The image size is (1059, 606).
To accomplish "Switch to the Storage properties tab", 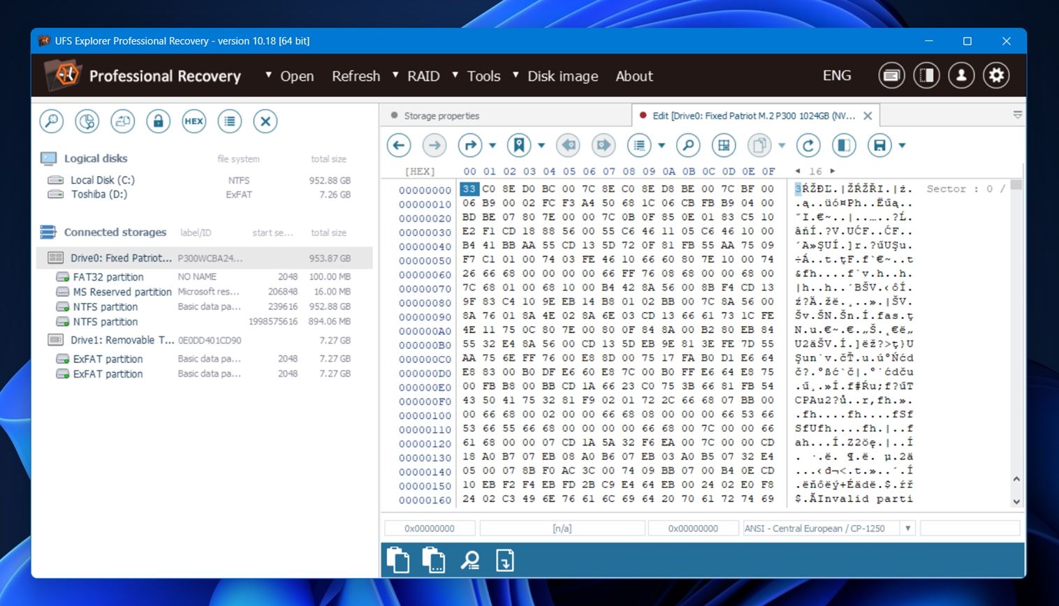I will coord(443,115).
